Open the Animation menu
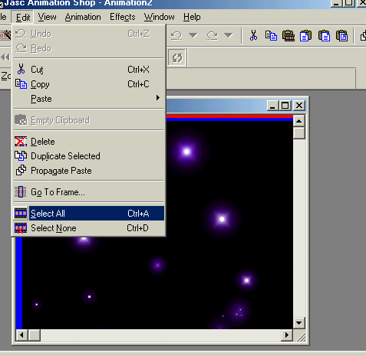The height and width of the screenshot is (356, 366). 83,17
